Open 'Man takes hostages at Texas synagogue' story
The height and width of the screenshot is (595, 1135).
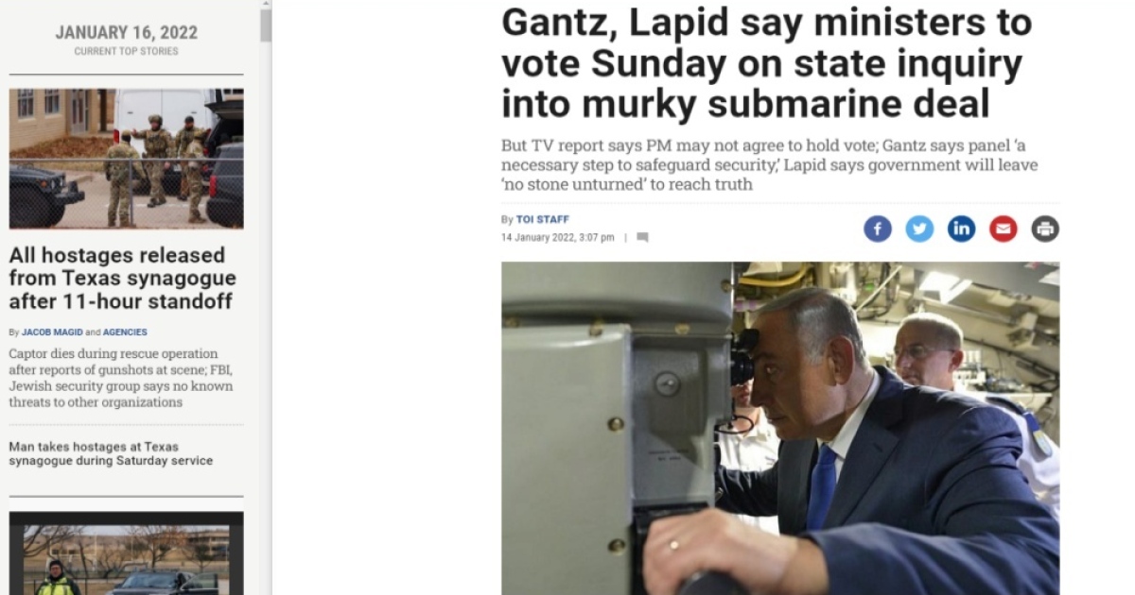111,453
